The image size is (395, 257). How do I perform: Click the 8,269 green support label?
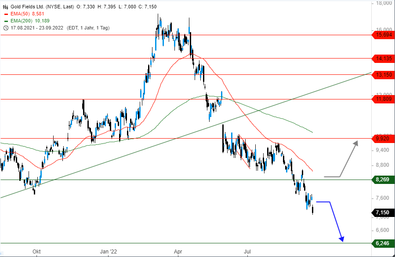coord(383,180)
